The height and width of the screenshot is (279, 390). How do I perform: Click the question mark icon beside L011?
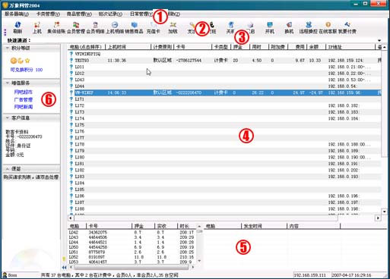click(71, 67)
